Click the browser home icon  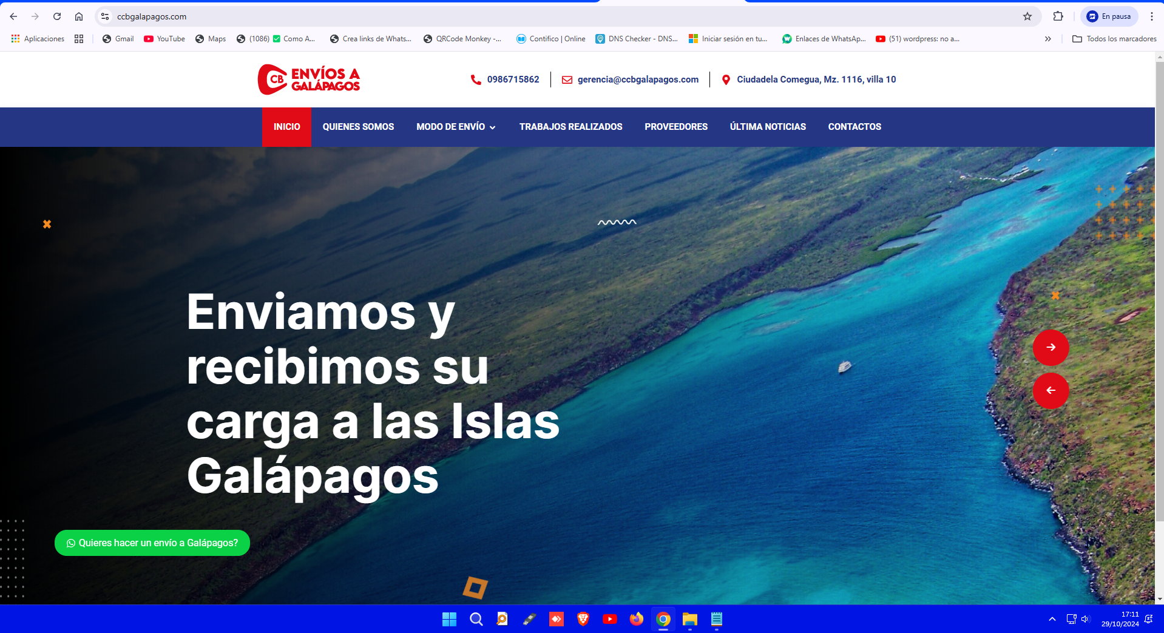[79, 16]
